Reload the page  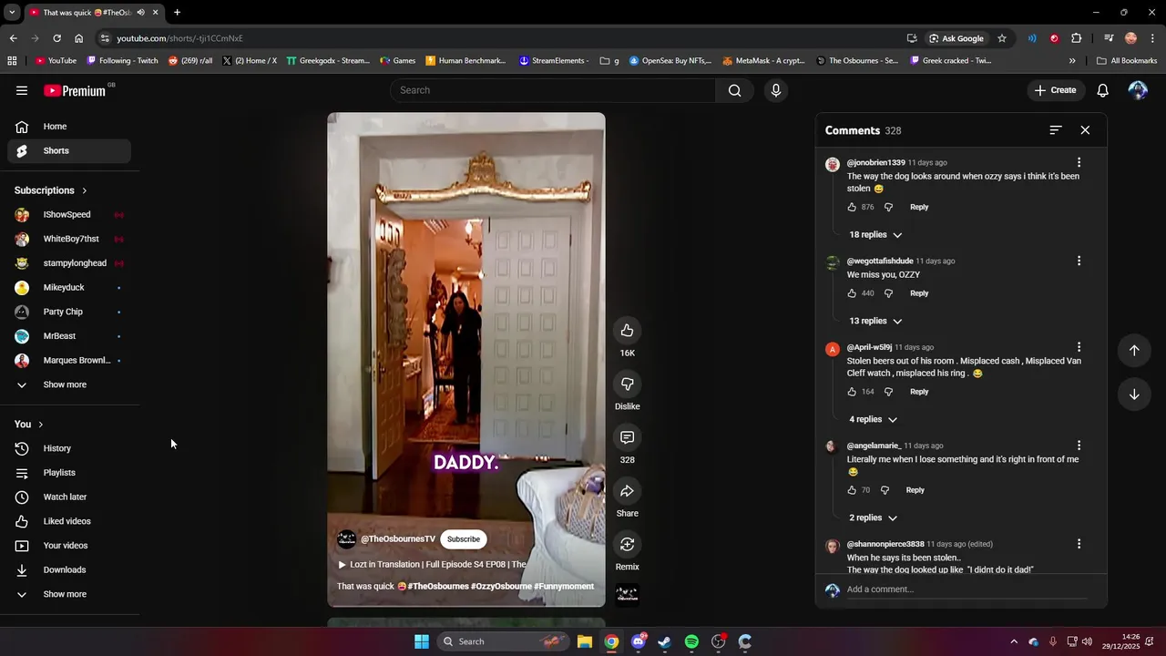[56, 38]
